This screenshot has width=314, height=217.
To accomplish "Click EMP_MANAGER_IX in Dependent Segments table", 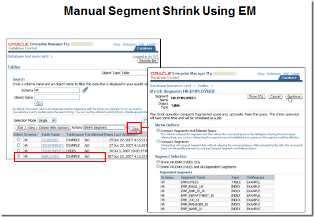I will coord(194,204).
